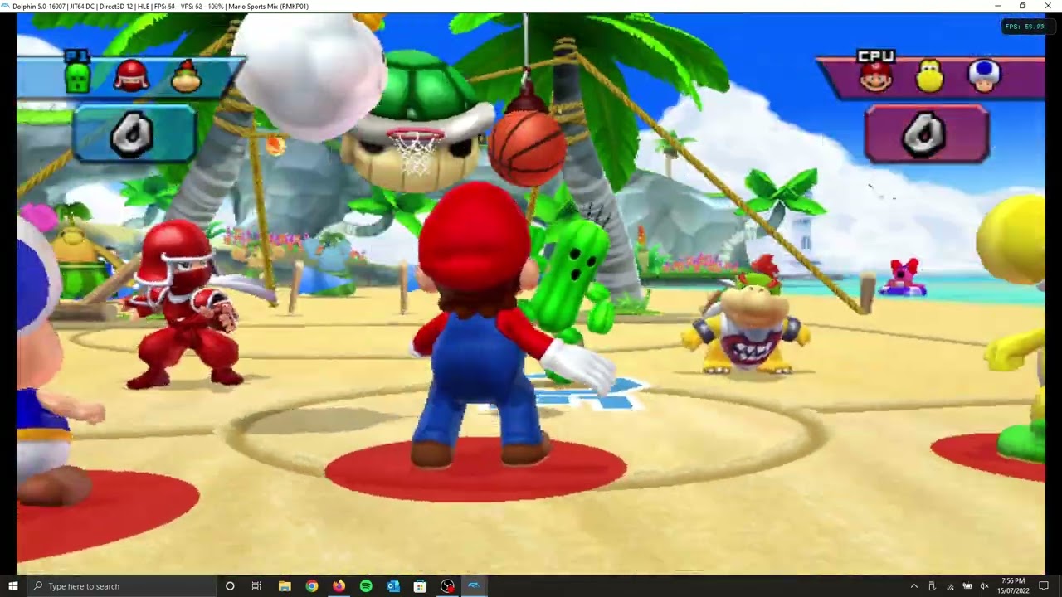Launch Google Chrome from the taskbar

click(x=311, y=586)
